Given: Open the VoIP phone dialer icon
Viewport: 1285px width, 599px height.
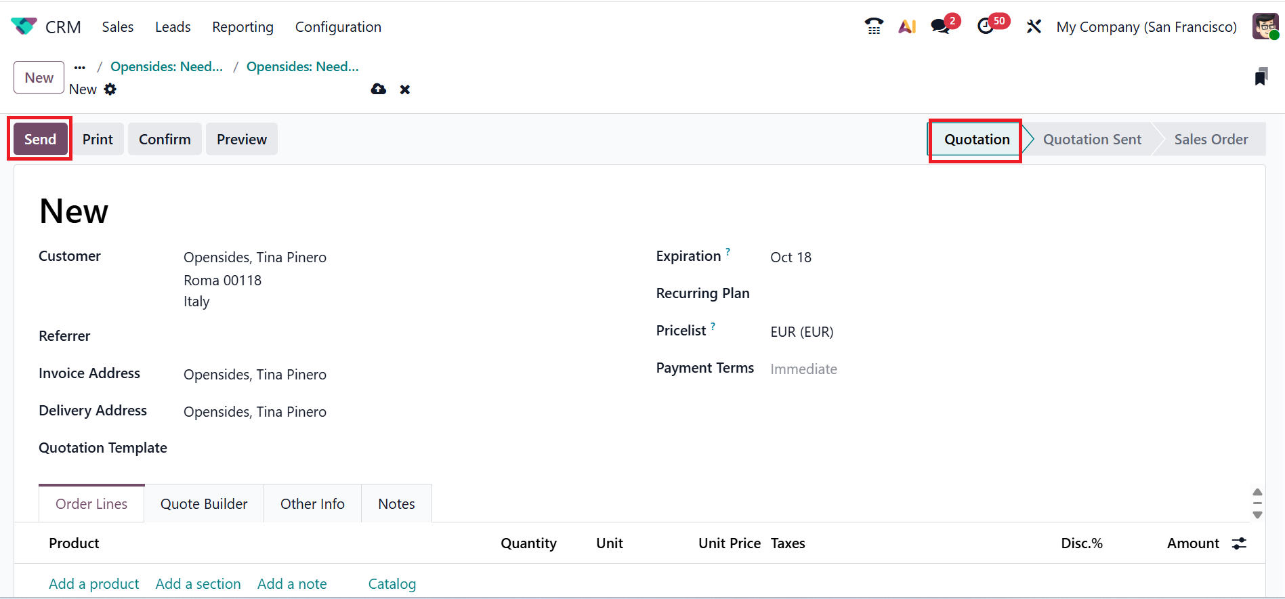Looking at the screenshot, I should pos(874,26).
